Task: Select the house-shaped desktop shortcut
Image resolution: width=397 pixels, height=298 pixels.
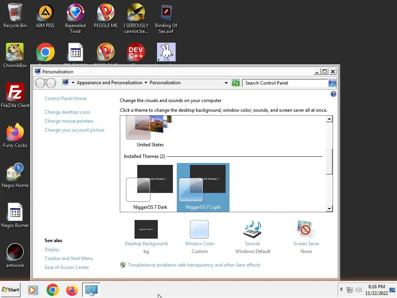Action: click(15, 175)
